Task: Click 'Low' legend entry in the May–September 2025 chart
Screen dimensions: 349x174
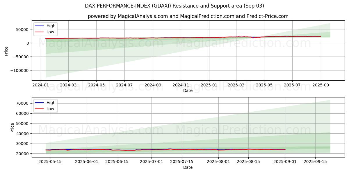Action: coord(45,109)
